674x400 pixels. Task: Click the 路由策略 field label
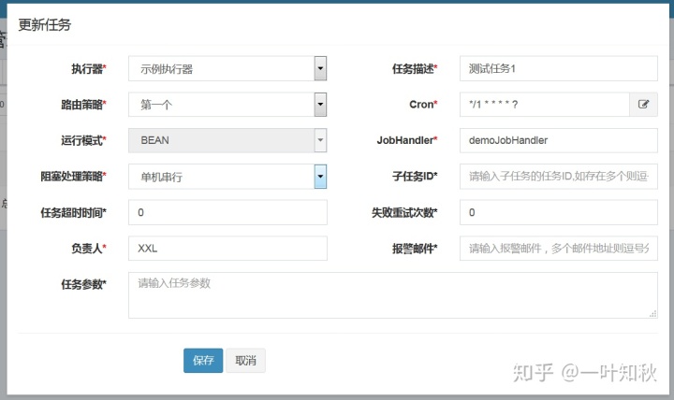[83, 105]
